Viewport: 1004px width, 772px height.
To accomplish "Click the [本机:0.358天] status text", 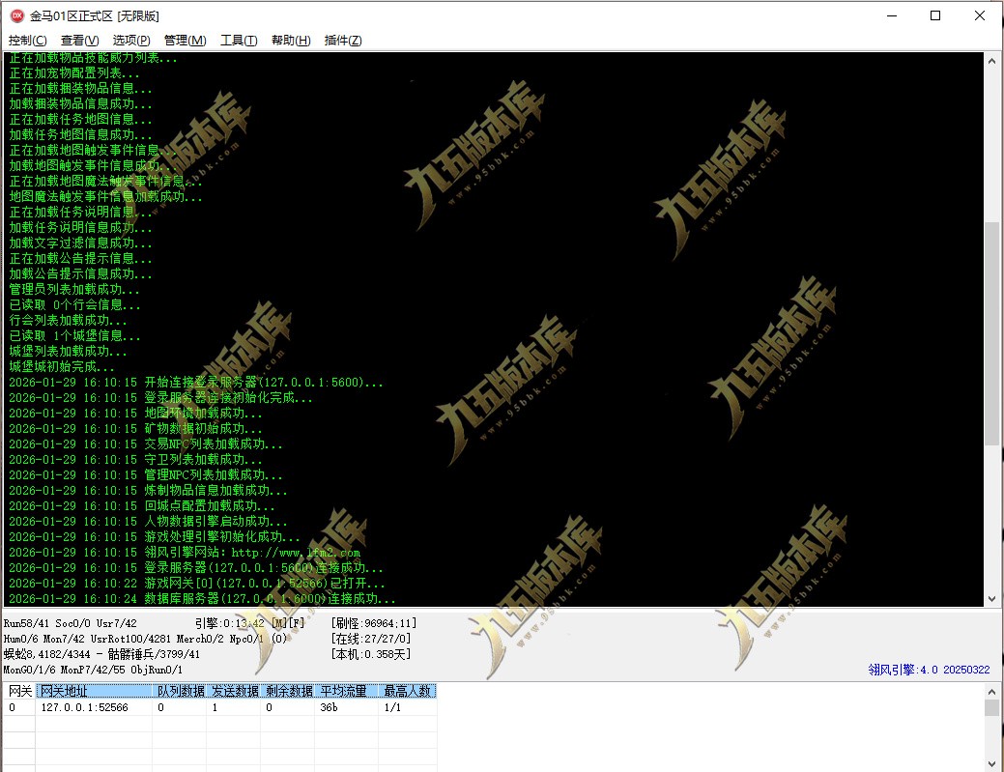I will click(x=371, y=654).
